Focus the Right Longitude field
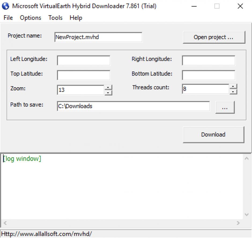Screen dimensions: 252x238 209,61
